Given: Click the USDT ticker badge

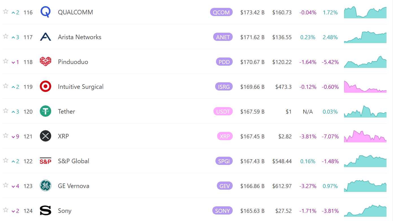Looking at the screenshot, I should pyautogui.click(x=223, y=111).
